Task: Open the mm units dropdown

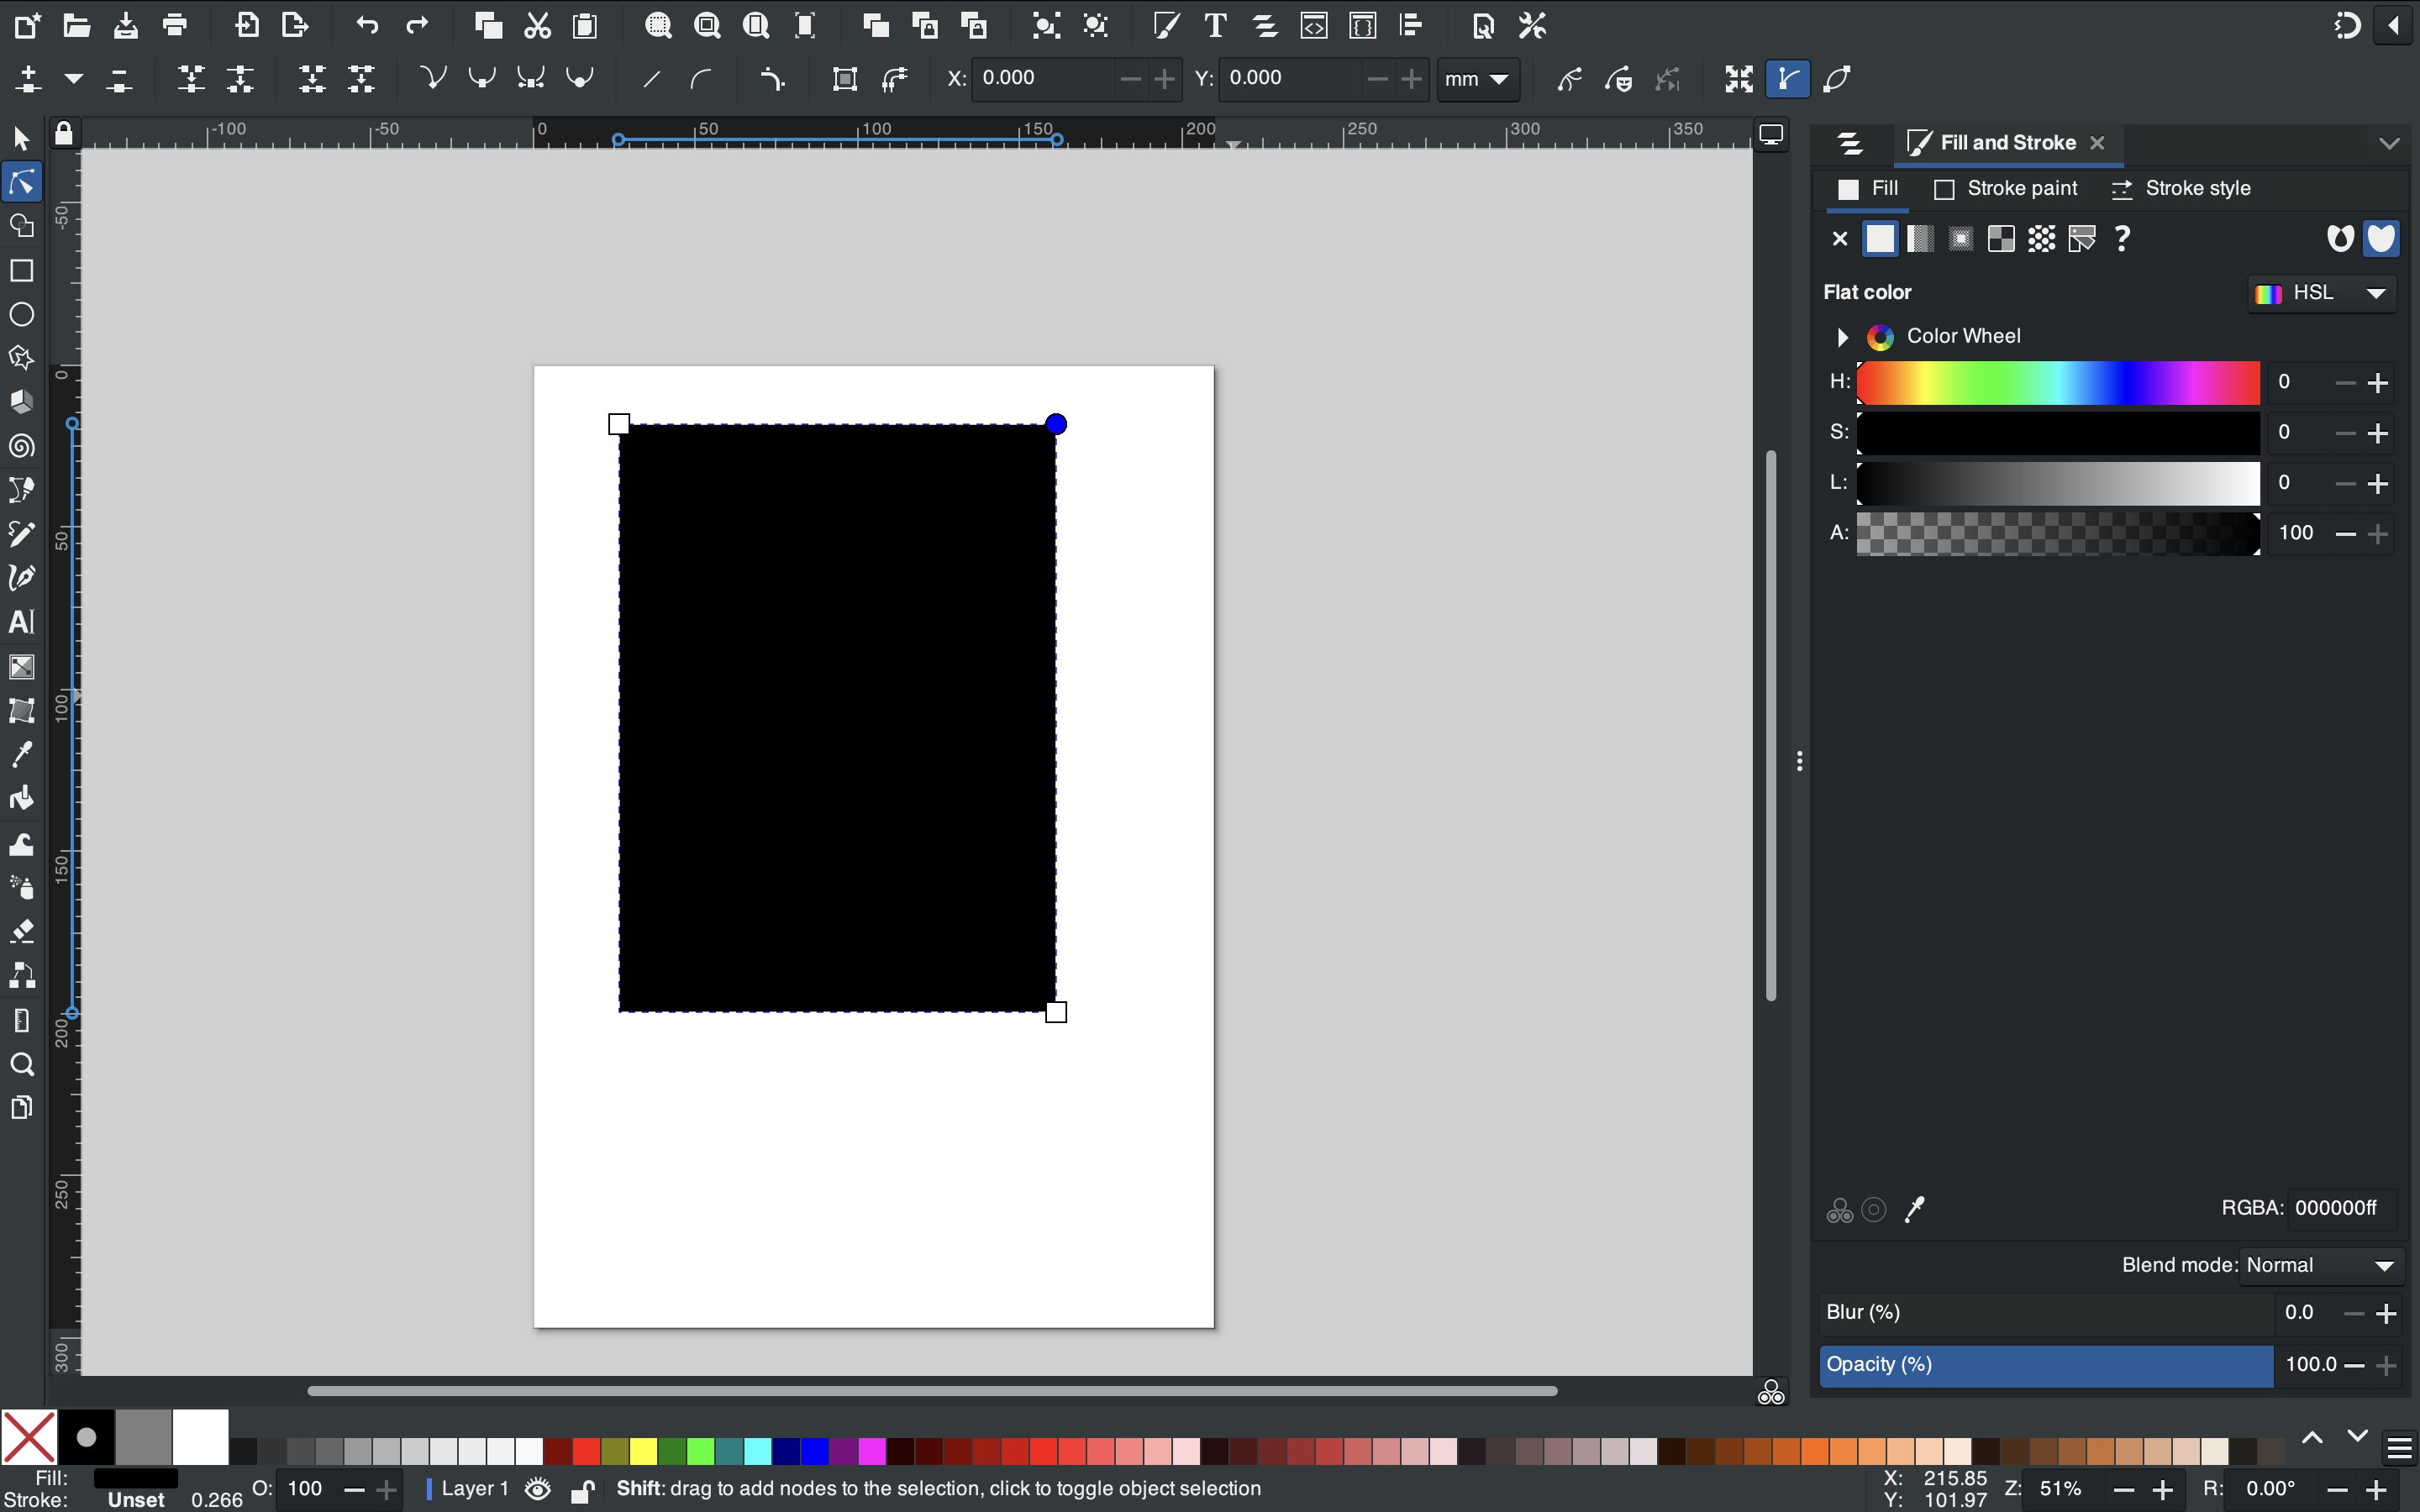Action: pyautogui.click(x=1478, y=79)
